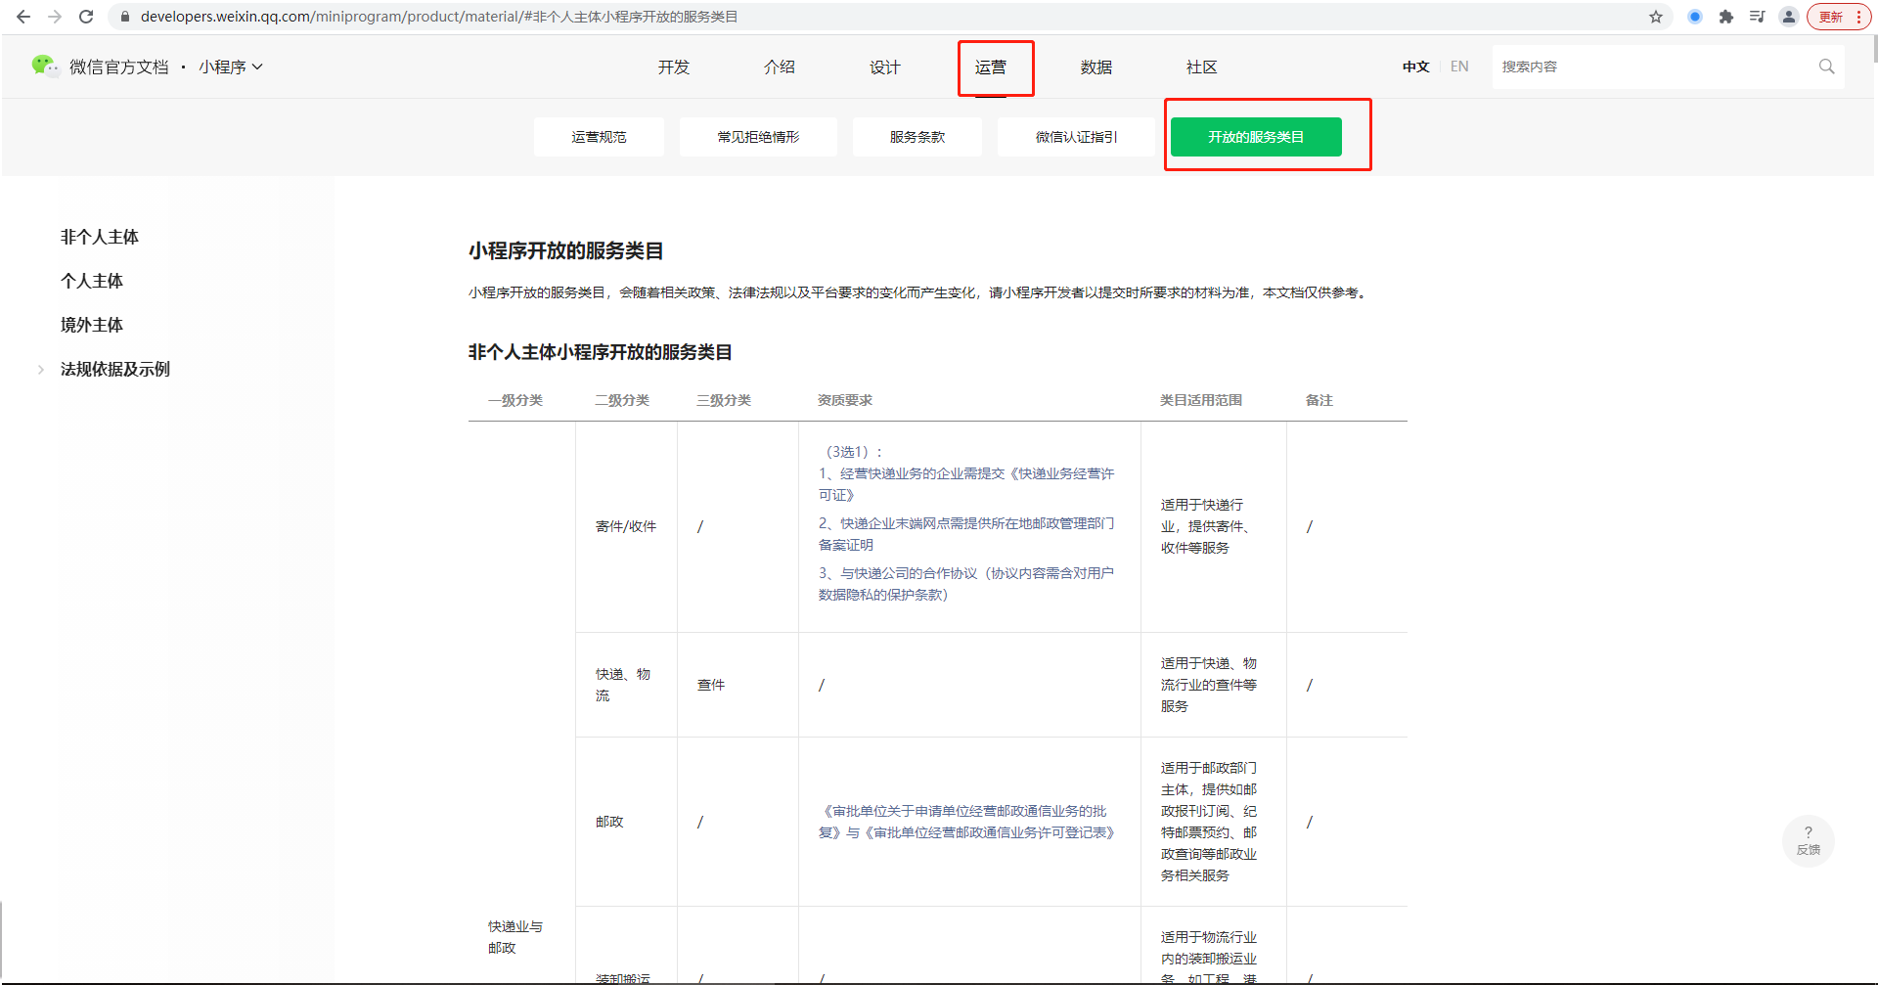Click the 资质要求 column header
The height and width of the screenshot is (985, 1878).
[845, 400]
